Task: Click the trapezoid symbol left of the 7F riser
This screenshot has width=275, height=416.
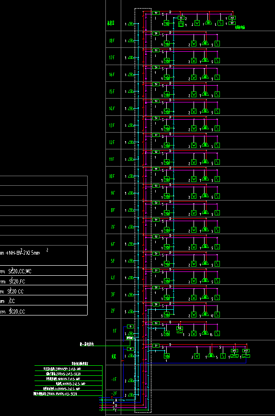Action: click(x=131, y=227)
